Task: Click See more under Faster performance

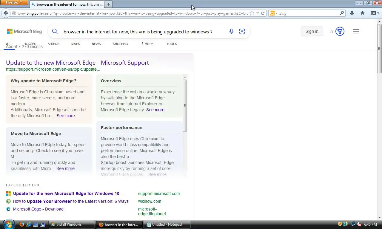Action: (157, 174)
